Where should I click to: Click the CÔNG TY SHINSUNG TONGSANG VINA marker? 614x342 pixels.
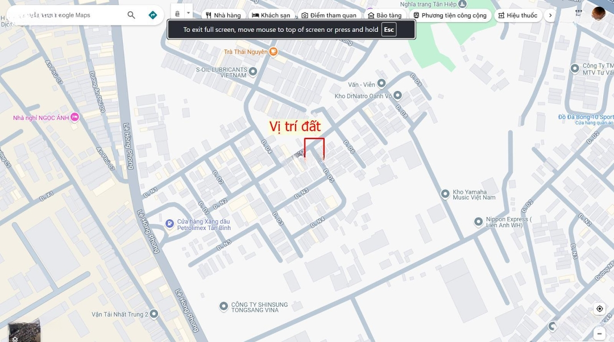click(x=223, y=306)
